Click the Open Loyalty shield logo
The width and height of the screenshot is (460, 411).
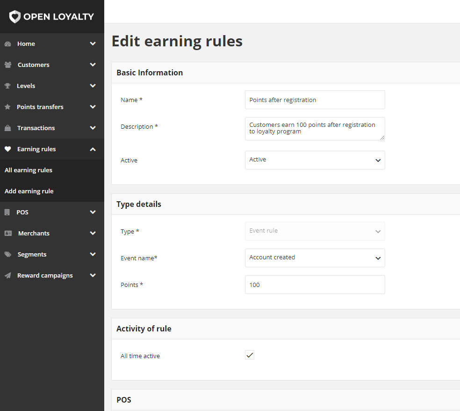14,17
